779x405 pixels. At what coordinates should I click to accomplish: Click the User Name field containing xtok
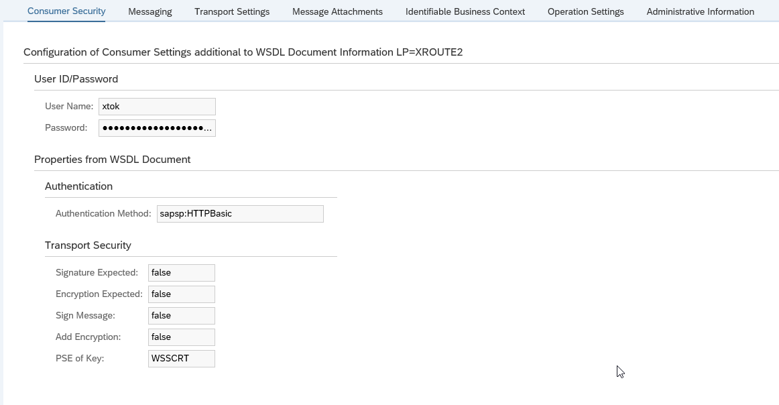pyautogui.click(x=157, y=107)
